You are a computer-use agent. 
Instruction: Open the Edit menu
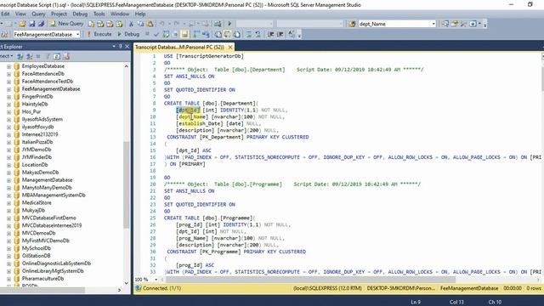point(5,14)
